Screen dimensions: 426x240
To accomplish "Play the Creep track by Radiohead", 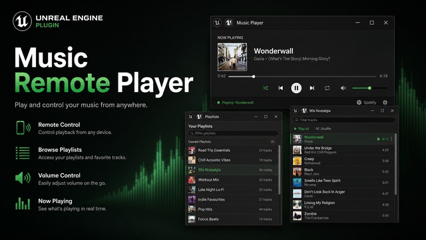I will tap(342, 161).
